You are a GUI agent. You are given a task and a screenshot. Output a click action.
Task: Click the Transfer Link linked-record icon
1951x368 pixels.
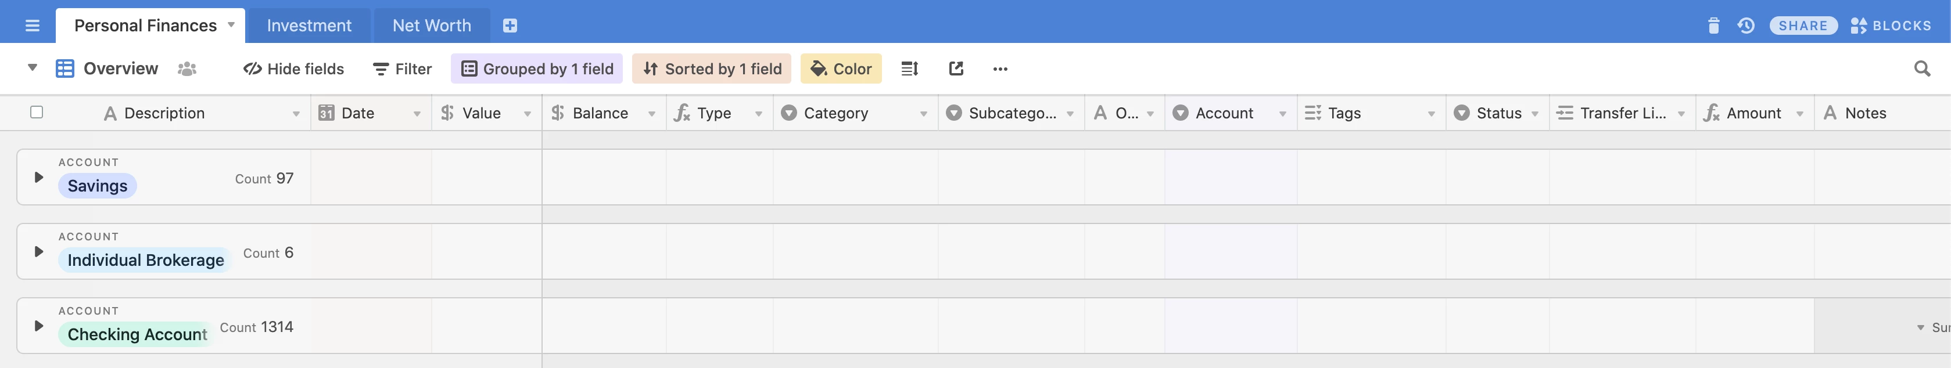pos(1565,113)
